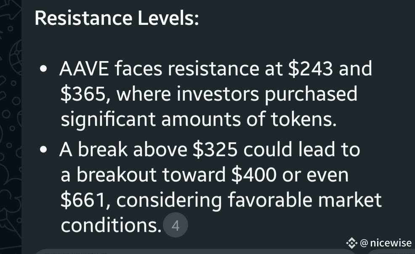Click the $400 target price

[254, 175]
